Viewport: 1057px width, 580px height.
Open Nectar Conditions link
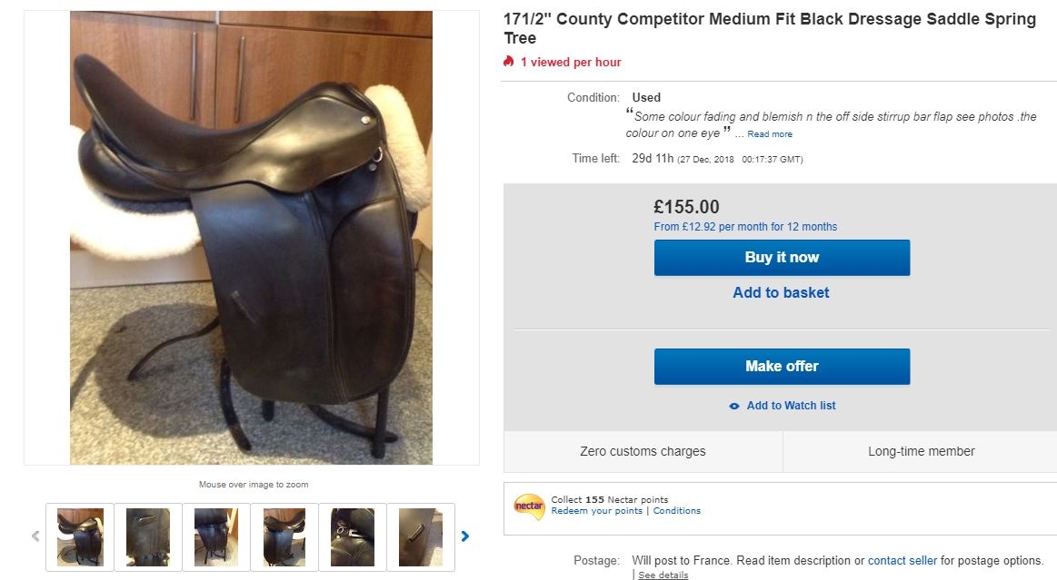pyautogui.click(x=677, y=511)
